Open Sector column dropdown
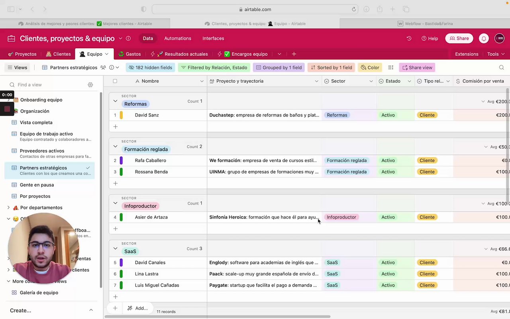Screen dimensions: 510x319 (x=371, y=81)
